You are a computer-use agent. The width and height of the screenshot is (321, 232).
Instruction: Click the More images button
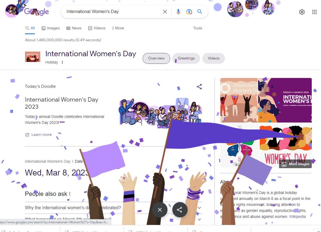click(x=295, y=164)
